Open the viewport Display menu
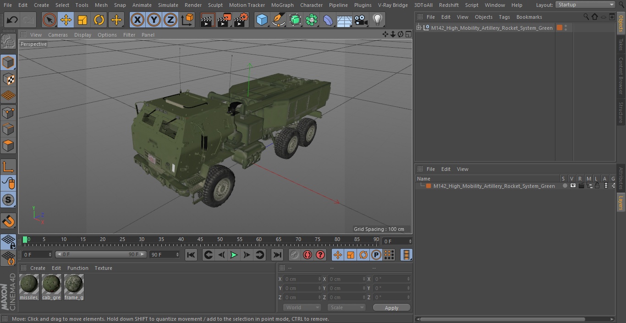The width and height of the screenshot is (626, 323). point(82,35)
